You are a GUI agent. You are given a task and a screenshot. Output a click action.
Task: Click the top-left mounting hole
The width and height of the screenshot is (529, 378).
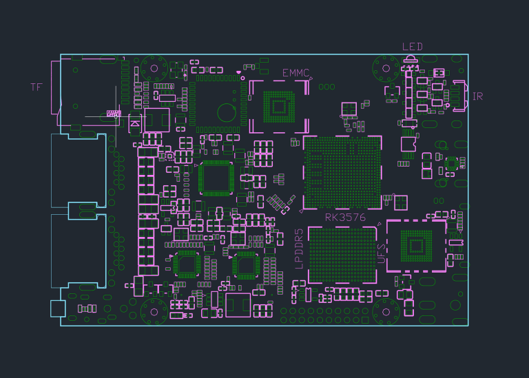coord(154,67)
